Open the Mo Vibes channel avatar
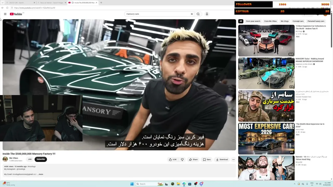This screenshot has height=187, width=333. coord(5,159)
